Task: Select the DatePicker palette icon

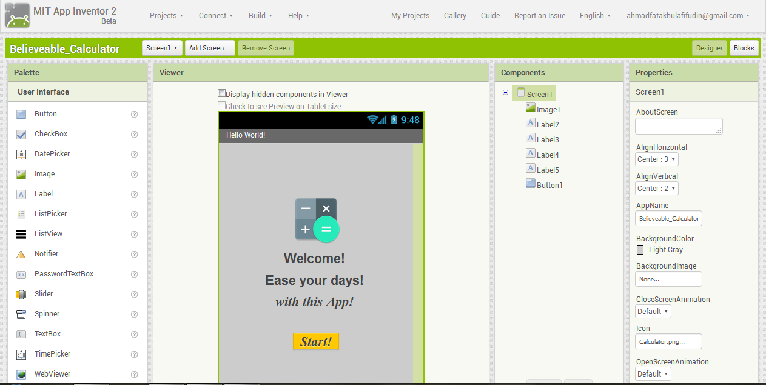Action: (21, 154)
